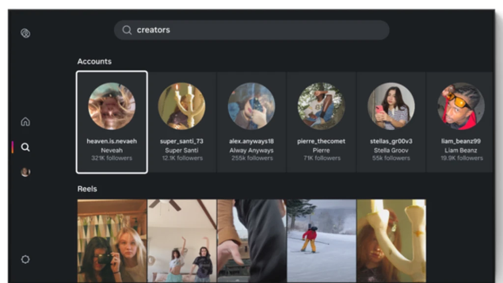Open the profile avatar in the sidebar

coord(26,172)
